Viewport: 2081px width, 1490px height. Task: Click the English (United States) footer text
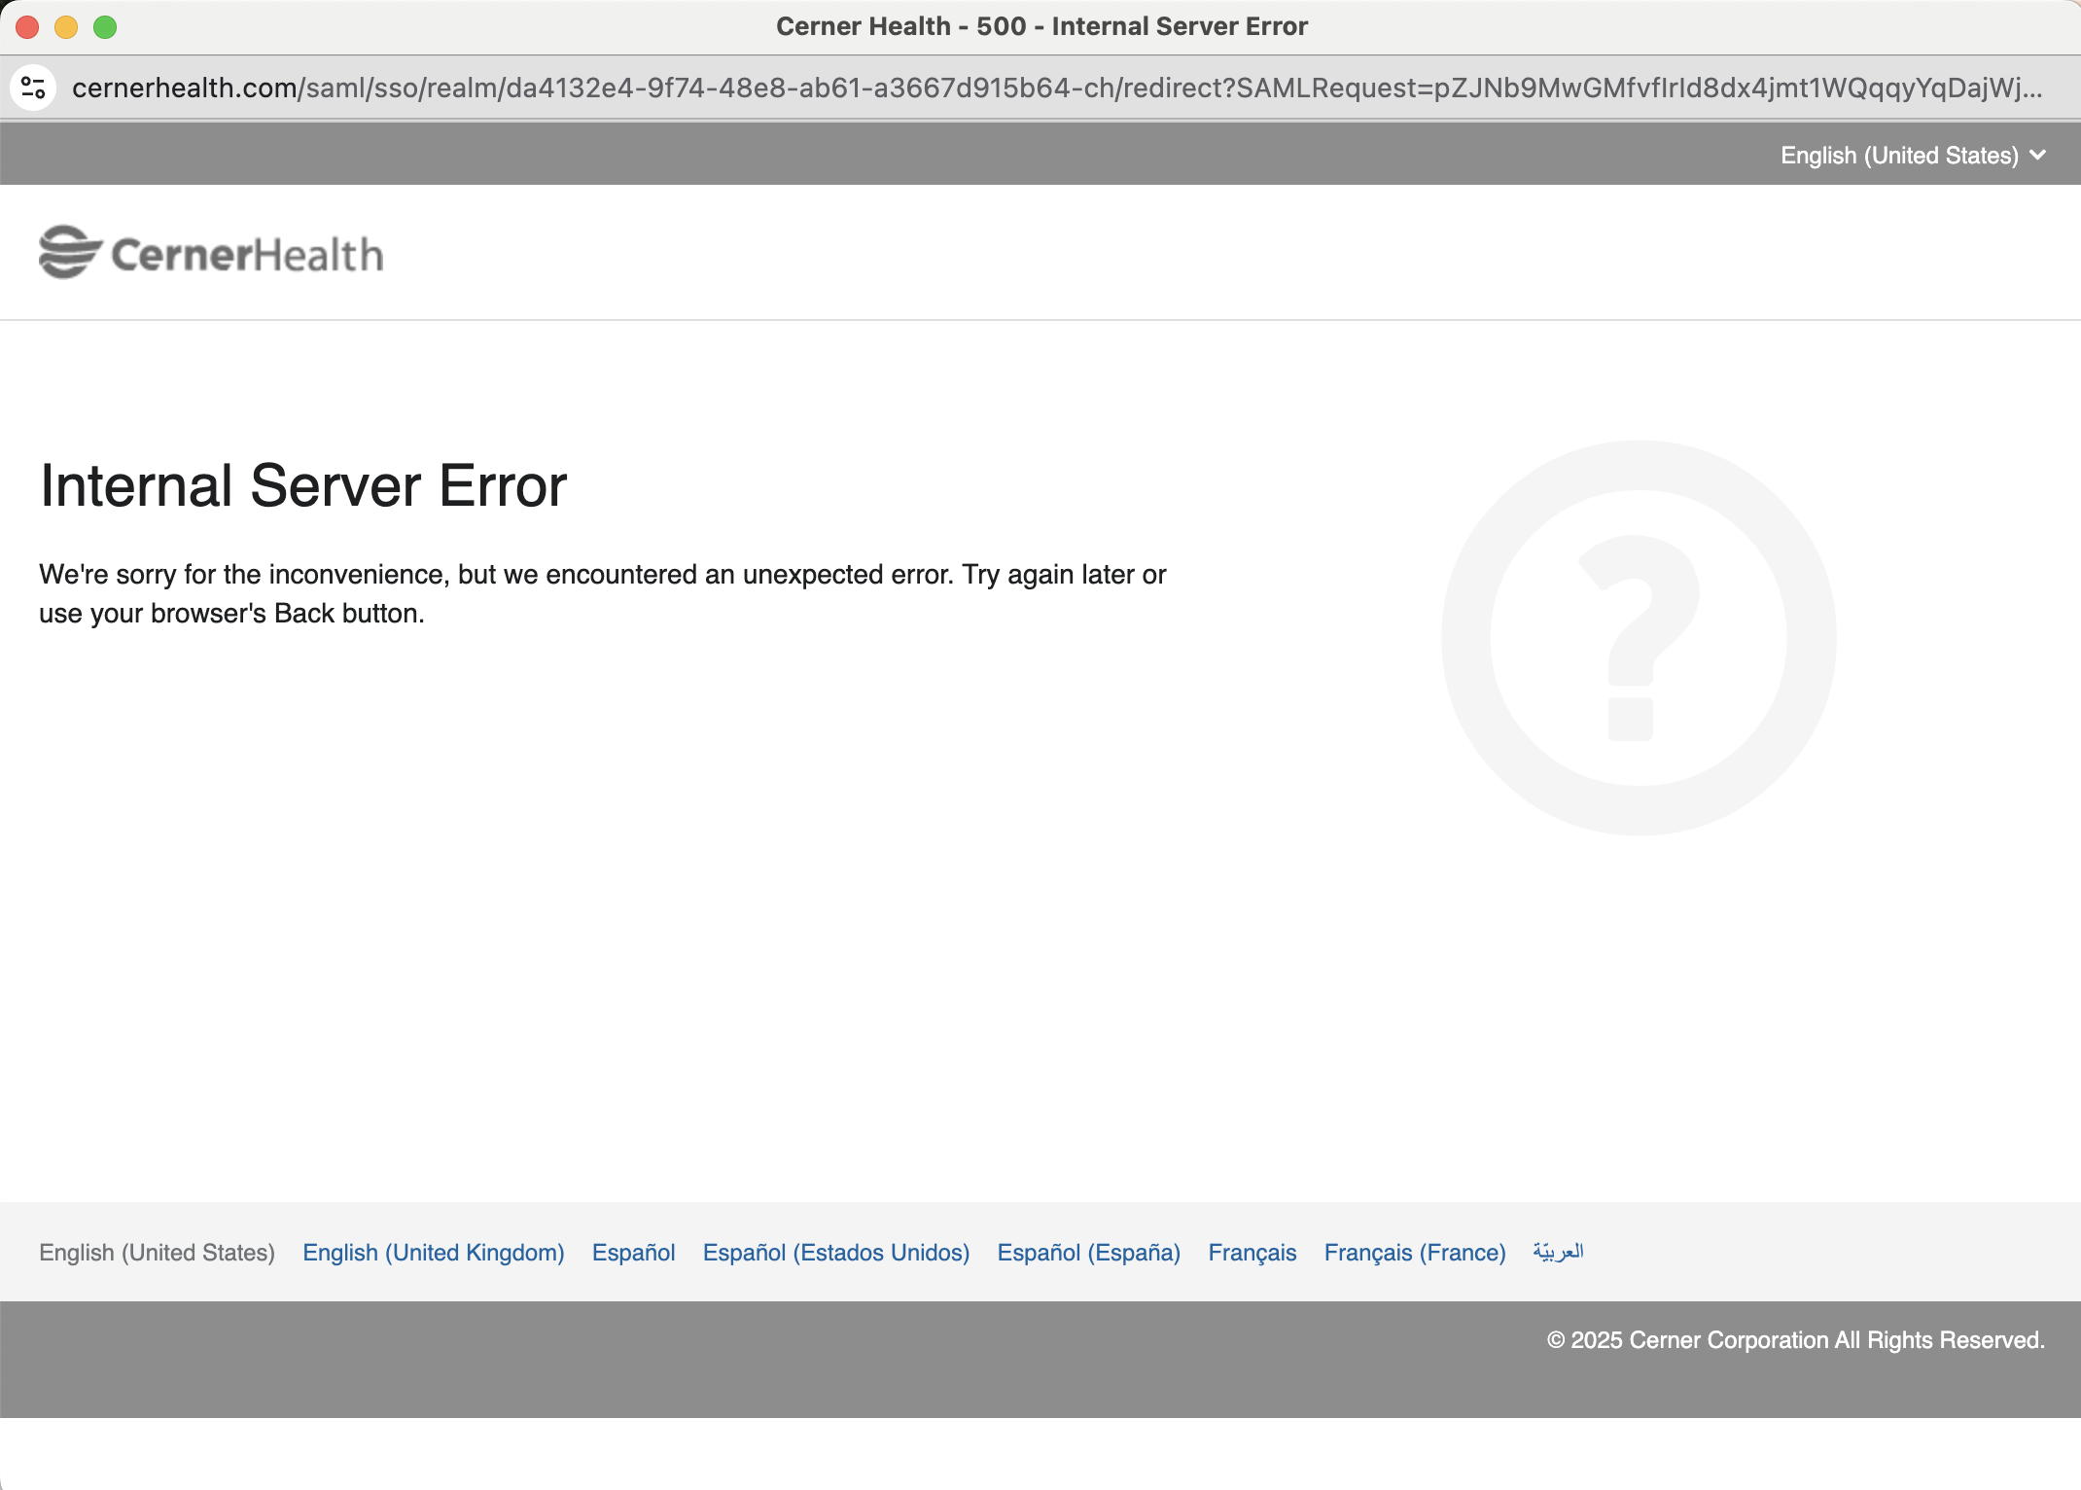click(157, 1253)
